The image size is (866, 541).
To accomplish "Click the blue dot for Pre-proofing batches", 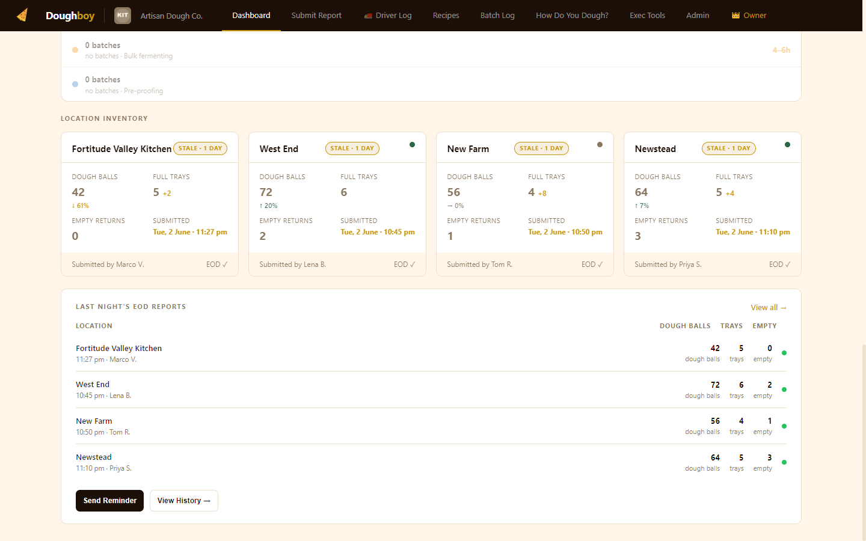I will [x=75, y=84].
